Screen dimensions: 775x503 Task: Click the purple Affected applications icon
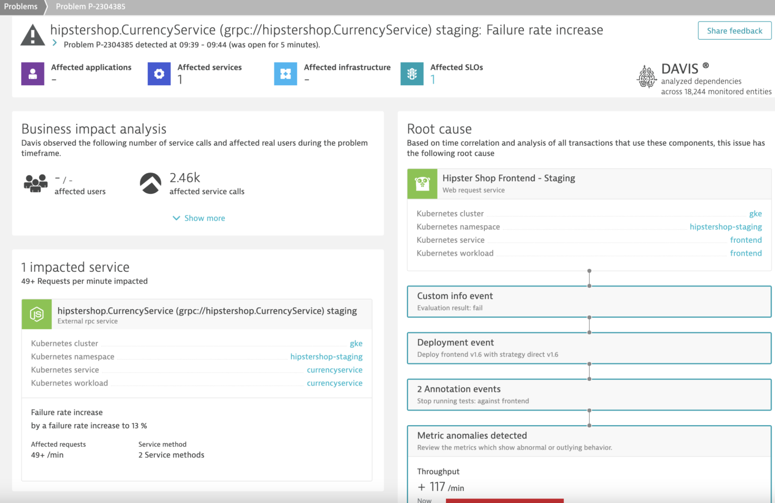(33, 73)
